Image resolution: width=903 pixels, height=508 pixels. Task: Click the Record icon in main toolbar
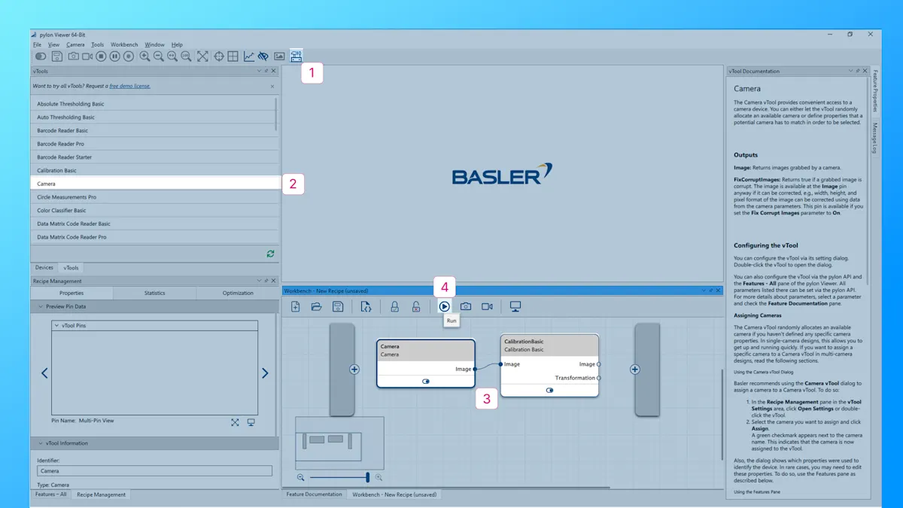click(x=129, y=56)
